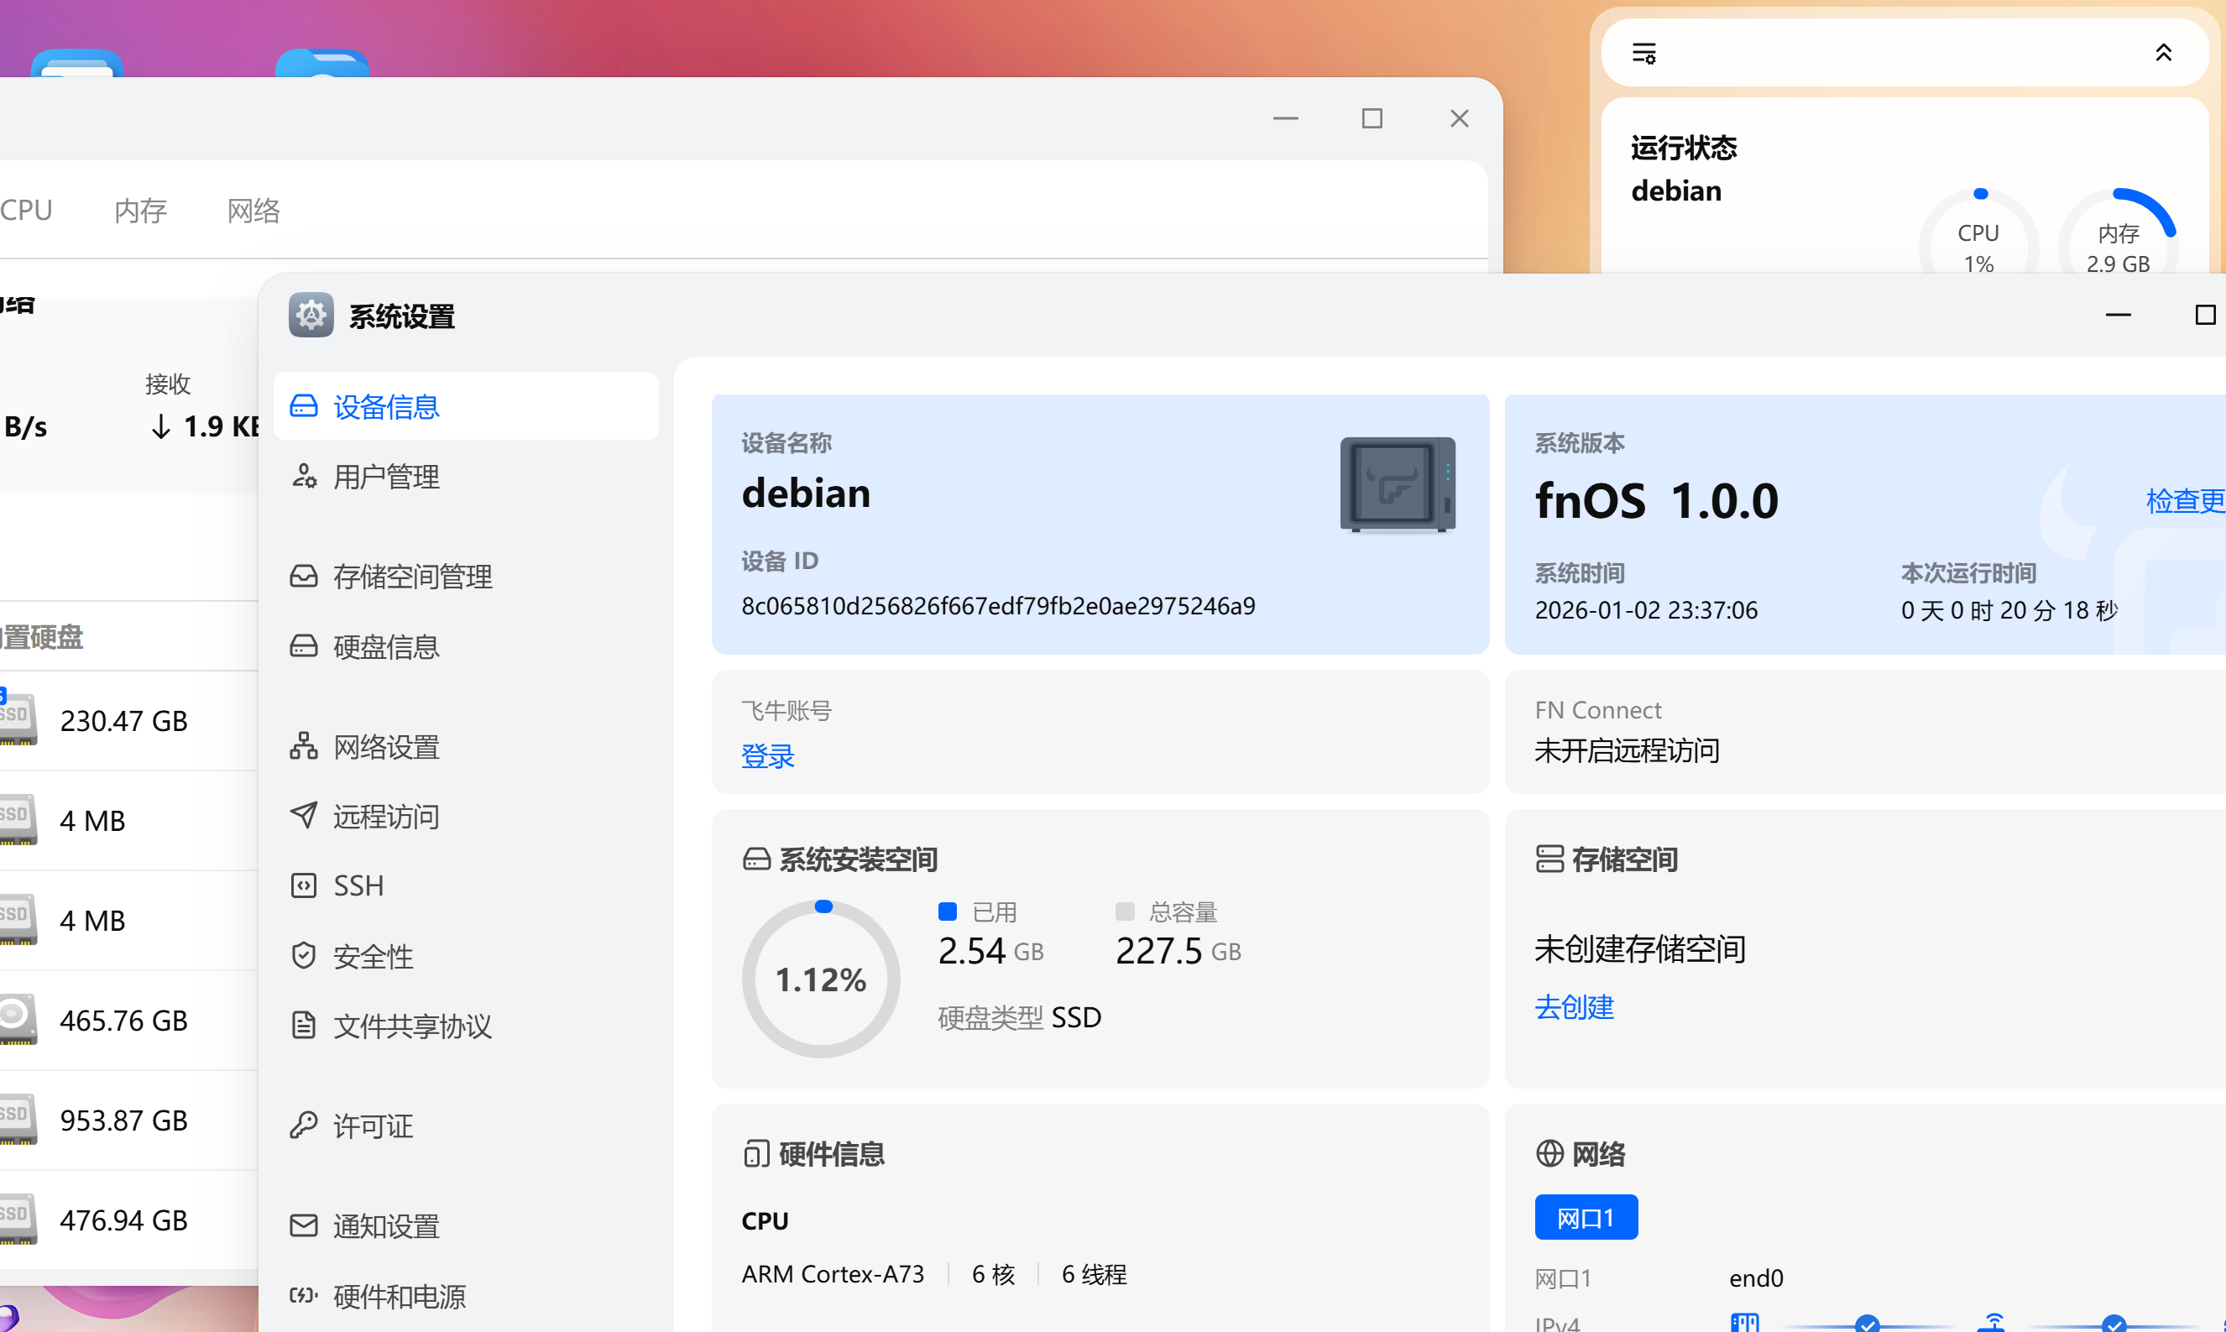Click the 去创建 storage link
Image resolution: width=2226 pixels, height=1332 pixels.
(x=1574, y=1007)
